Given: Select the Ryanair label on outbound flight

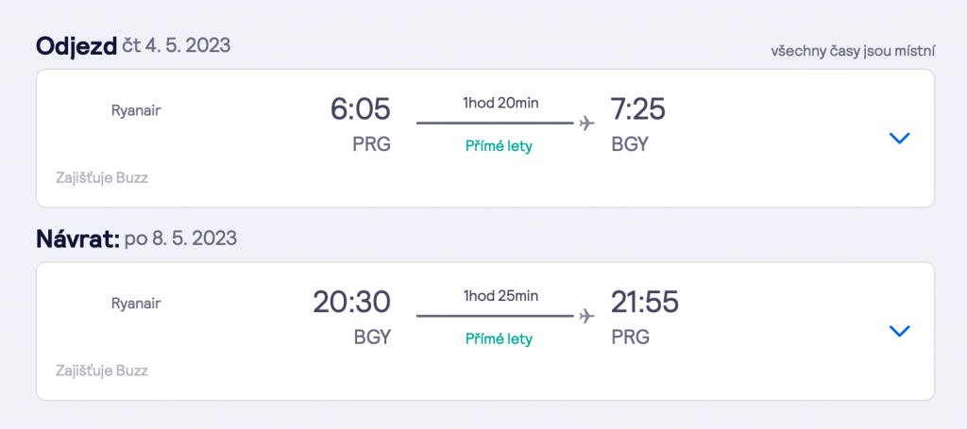Looking at the screenshot, I should pyautogui.click(x=136, y=111).
